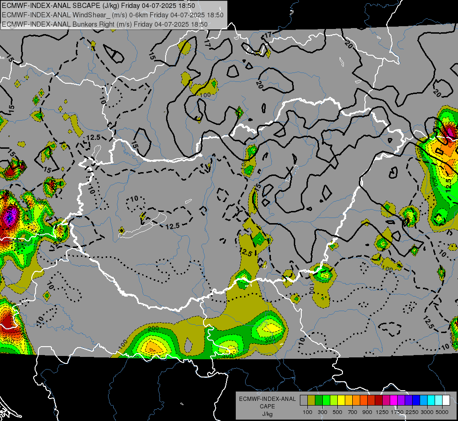Click the pure blue swatch after 2250
This screenshot has height=421, width=458.
pos(416,400)
